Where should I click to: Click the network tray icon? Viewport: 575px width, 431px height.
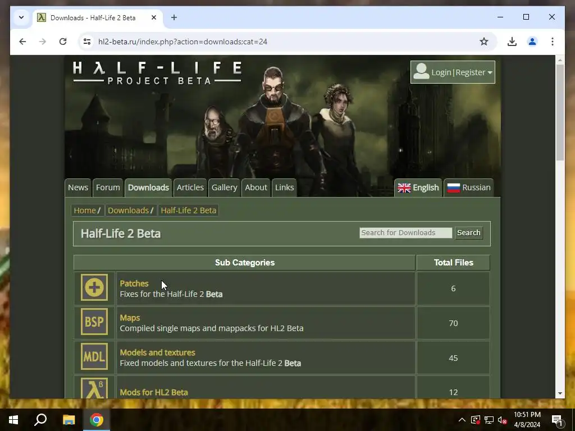point(489,420)
